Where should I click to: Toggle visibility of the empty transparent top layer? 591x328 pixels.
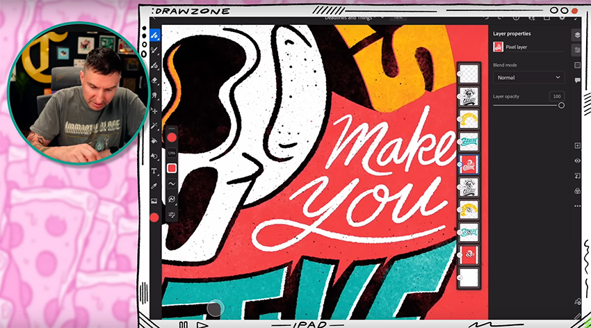460,74
